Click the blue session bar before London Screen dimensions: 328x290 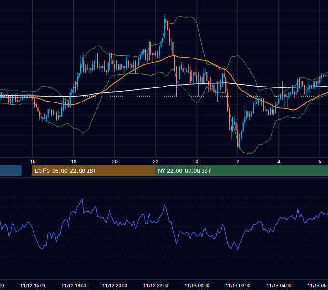pyautogui.click(x=11, y=171)
